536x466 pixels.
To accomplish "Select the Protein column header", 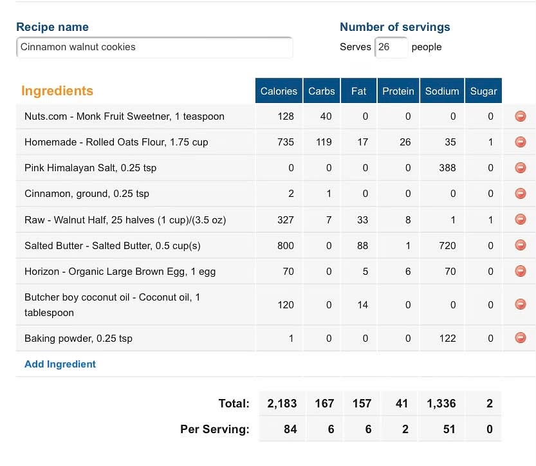I will pyautogui.click(x=398, y=91).
